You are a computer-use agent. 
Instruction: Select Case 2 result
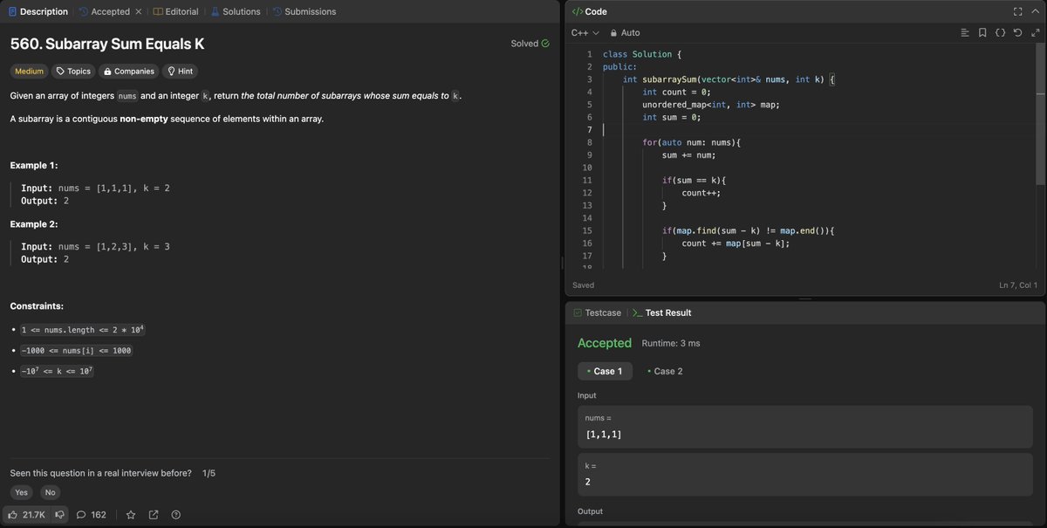click(665, 371)
